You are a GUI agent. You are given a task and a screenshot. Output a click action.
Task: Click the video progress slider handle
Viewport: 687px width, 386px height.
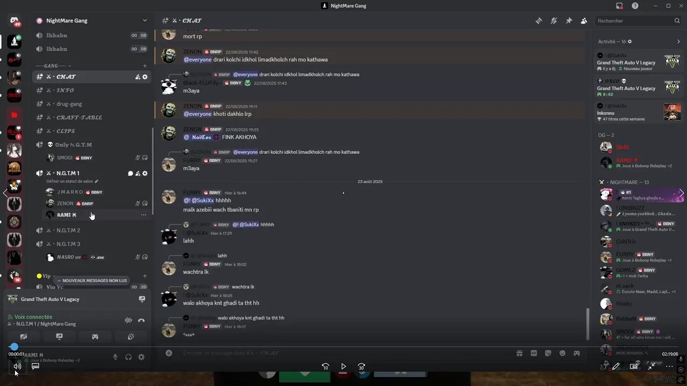(x=13, y=347)
